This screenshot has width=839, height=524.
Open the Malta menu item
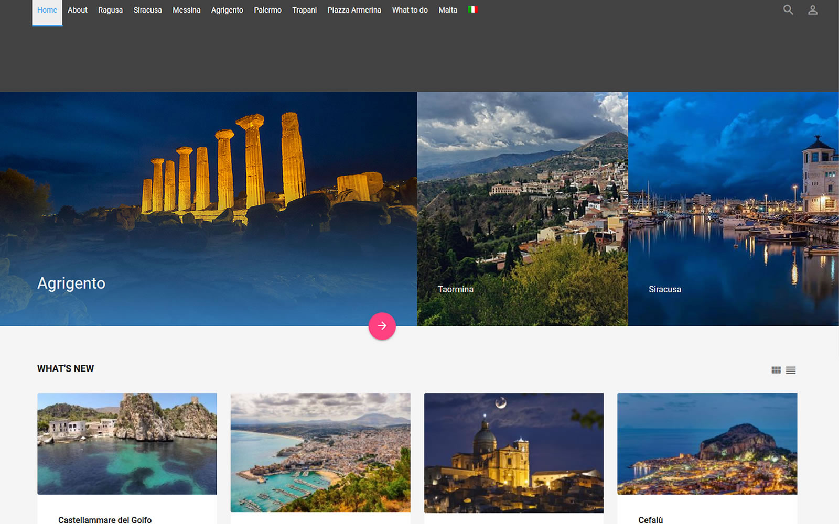(448, 10)
